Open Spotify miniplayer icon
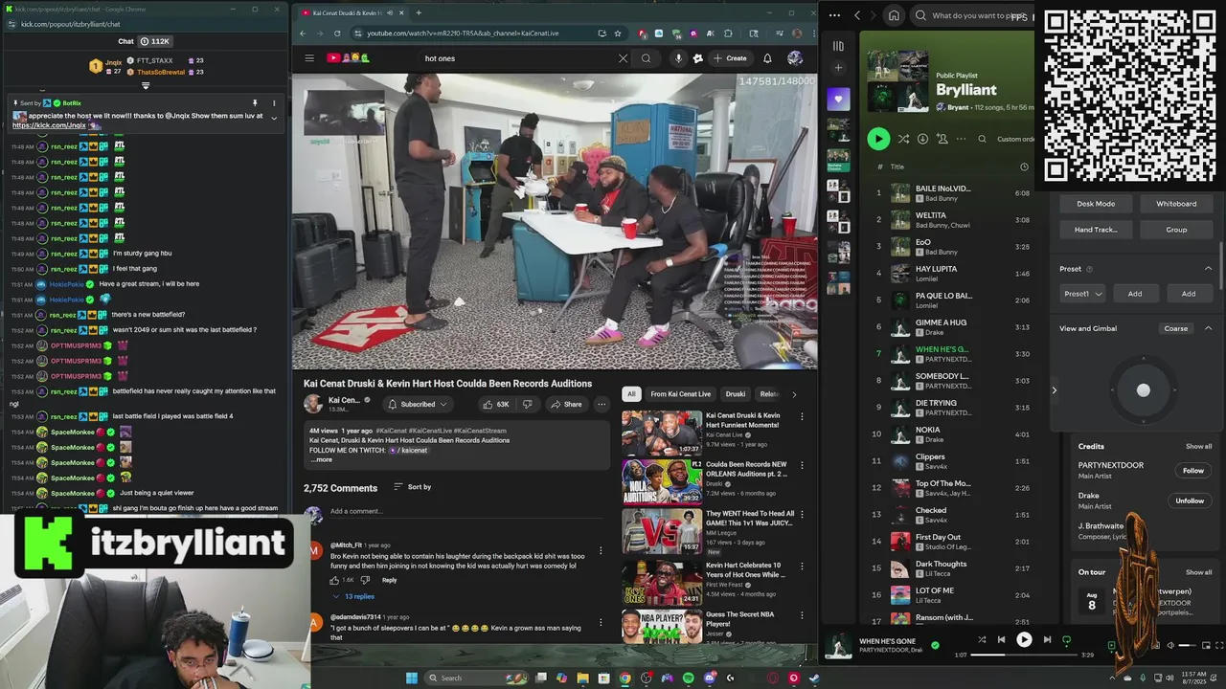Image resolution: width=1226 pixels, height=689 pixels. [x=1206, y=645]
